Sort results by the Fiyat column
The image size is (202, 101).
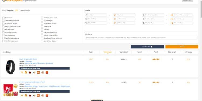pos(91,52)
